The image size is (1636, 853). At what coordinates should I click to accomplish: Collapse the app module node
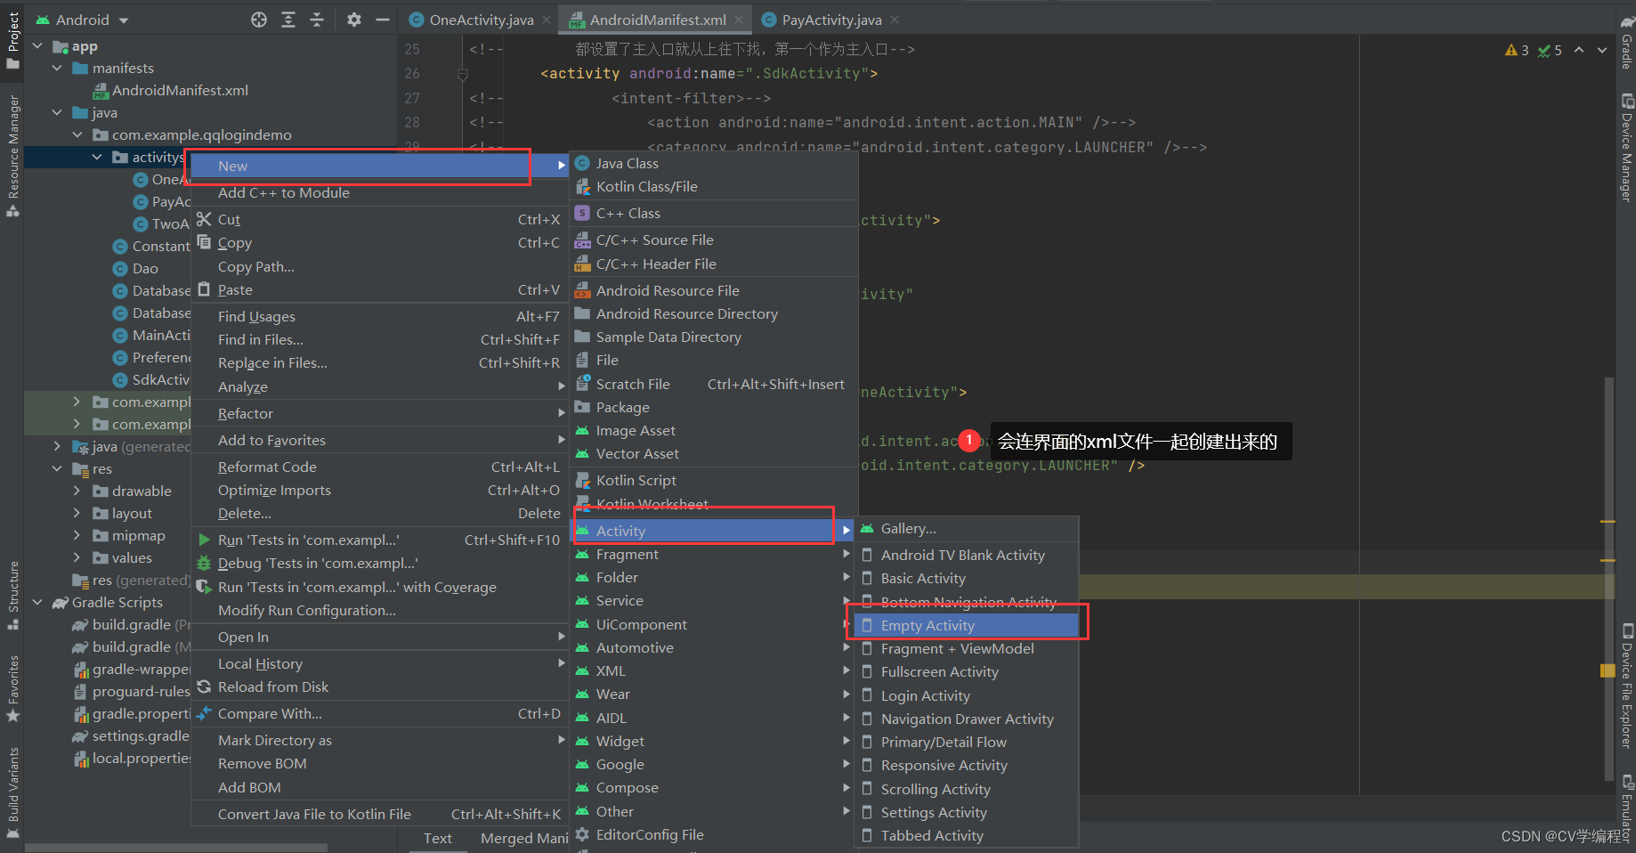point(37,45)
